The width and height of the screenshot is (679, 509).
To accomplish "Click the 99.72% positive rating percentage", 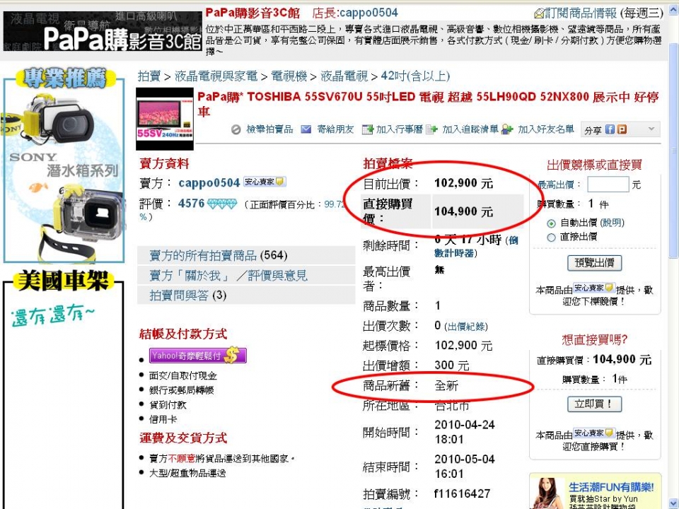I will click(335, 204).
